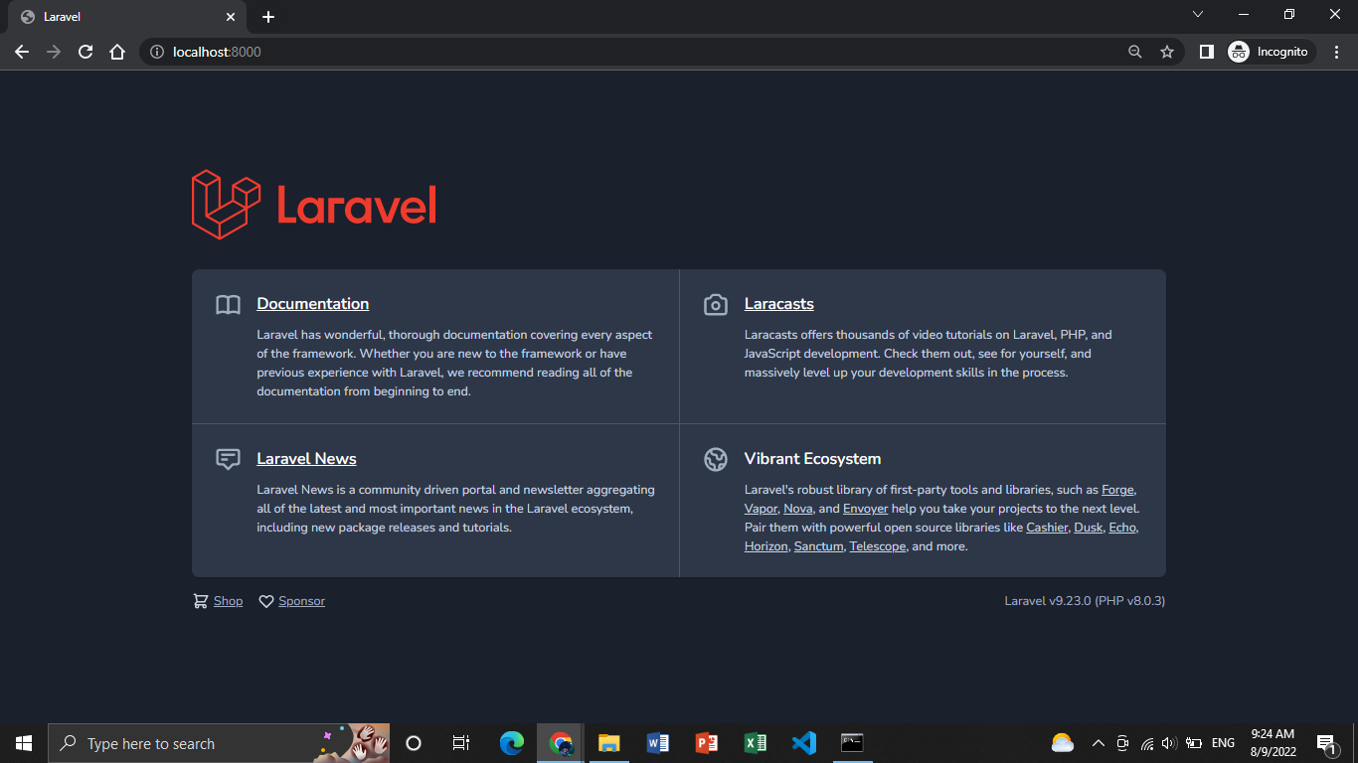Open the Shop link
Viewport: 1358px width, 763px height.
click(228, 601)
